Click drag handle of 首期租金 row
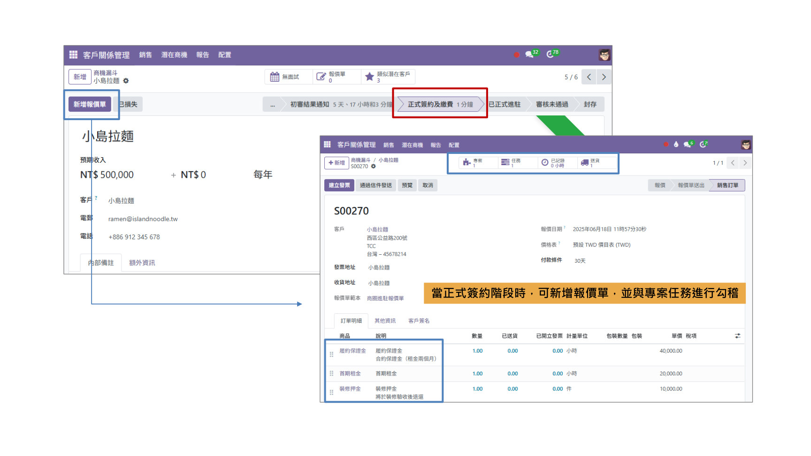 pyautogui.click(x=331, y=373)
